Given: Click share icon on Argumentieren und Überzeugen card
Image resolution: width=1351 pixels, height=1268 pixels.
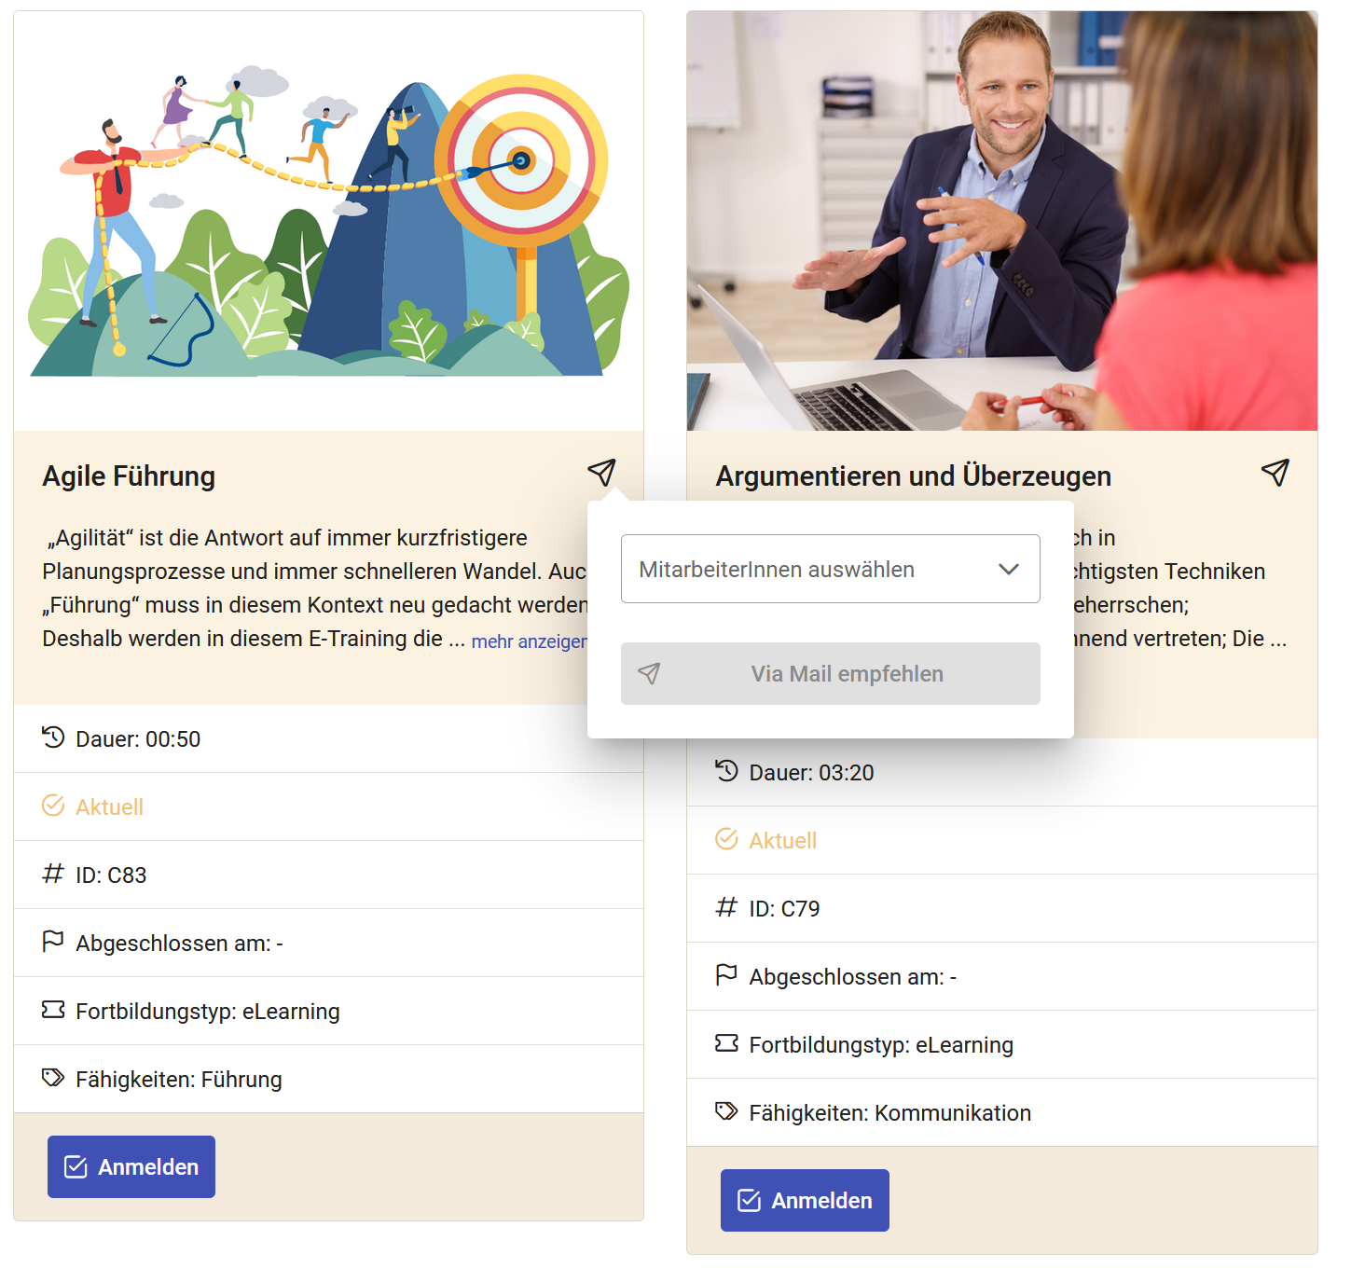Looking at the screenshot, I should coord(1275,473).
